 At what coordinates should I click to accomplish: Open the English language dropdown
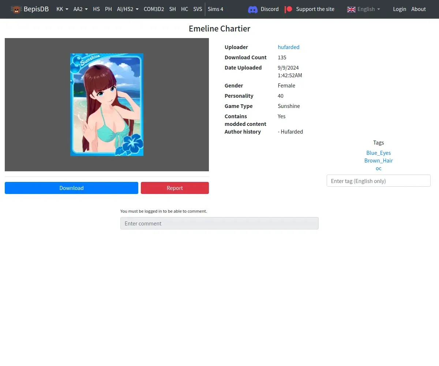(364, 9)
